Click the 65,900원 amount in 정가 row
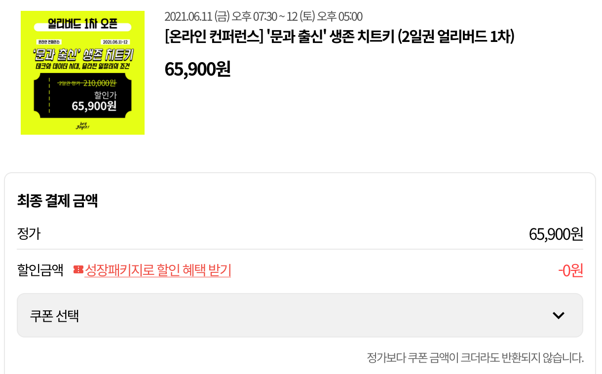Image resolution: width=602 pixels, height=374 pixels. [556, 234]
